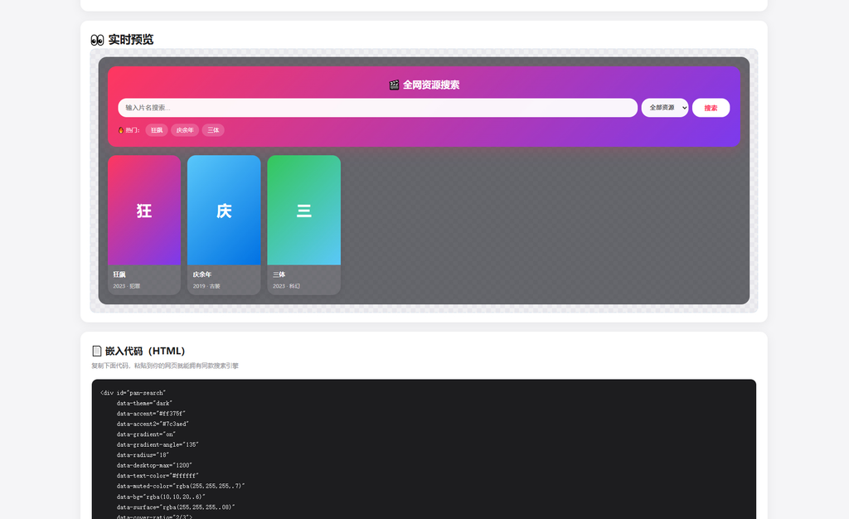Click the eyes icon beside 实时预览
This screenshot has height=519, width=849.
pos(97,40)
